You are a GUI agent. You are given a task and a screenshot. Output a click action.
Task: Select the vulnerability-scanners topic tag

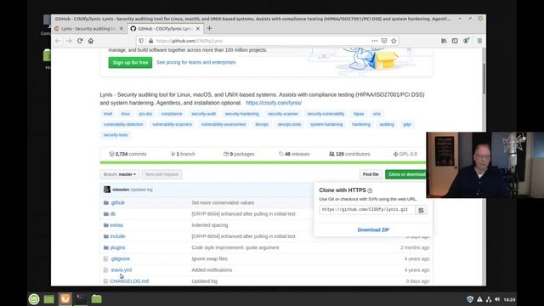[172, 124]
